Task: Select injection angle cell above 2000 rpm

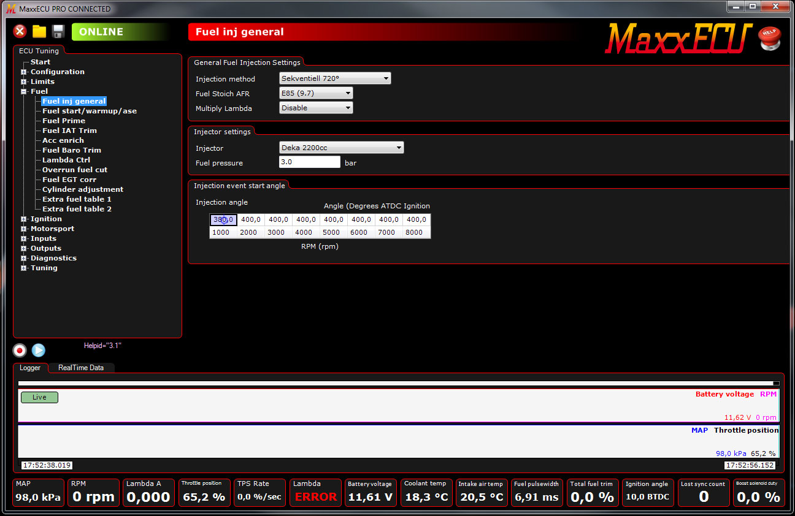Action: (251, 220)
